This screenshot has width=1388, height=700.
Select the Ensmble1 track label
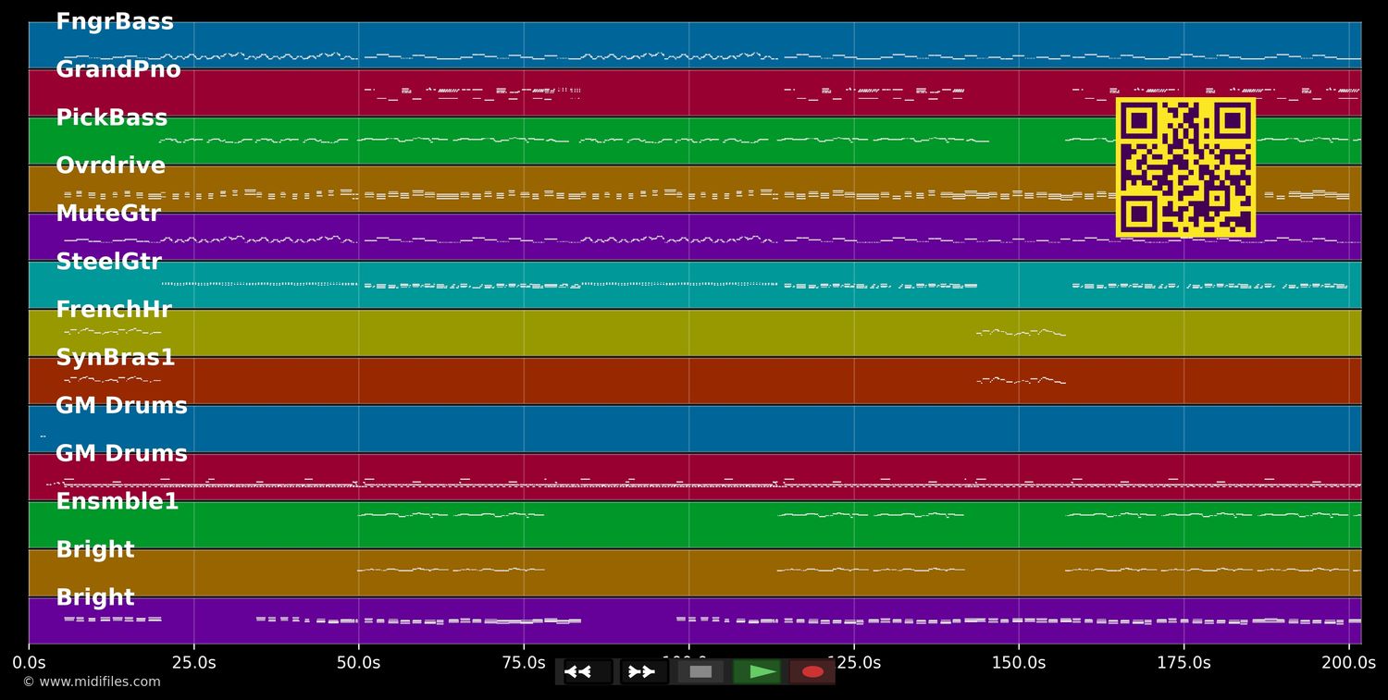[x=118, y=502]
